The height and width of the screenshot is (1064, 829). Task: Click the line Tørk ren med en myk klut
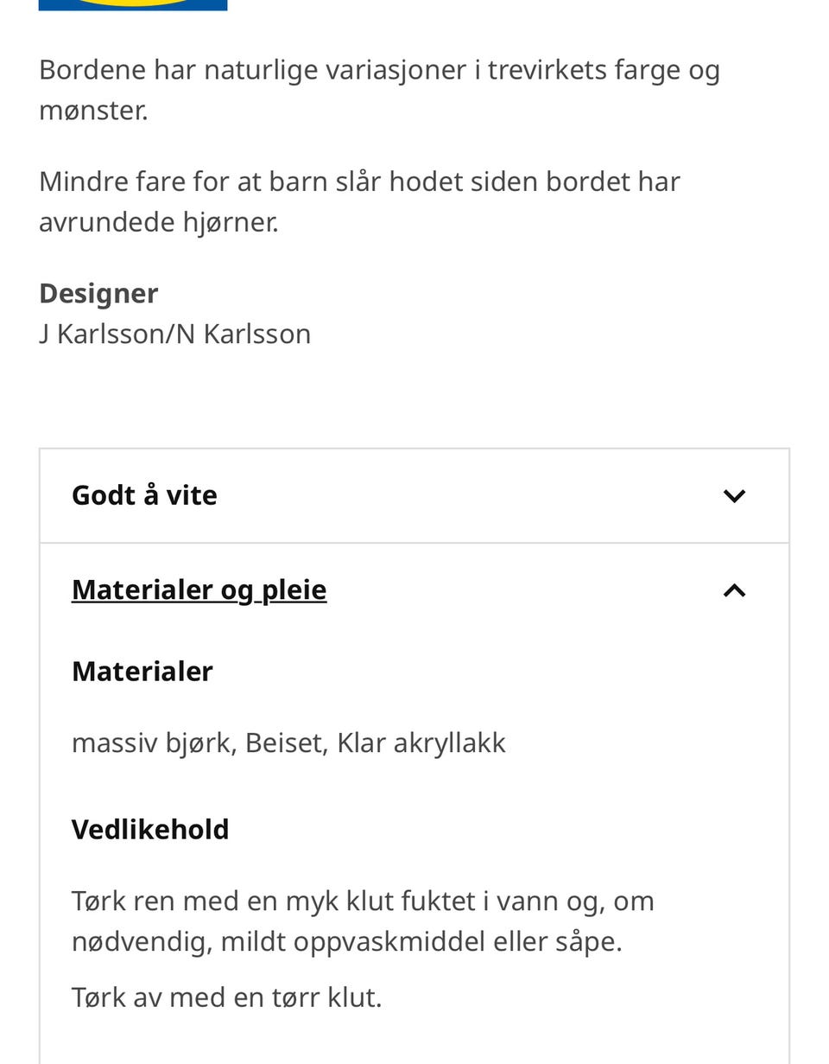pos(363,901)
